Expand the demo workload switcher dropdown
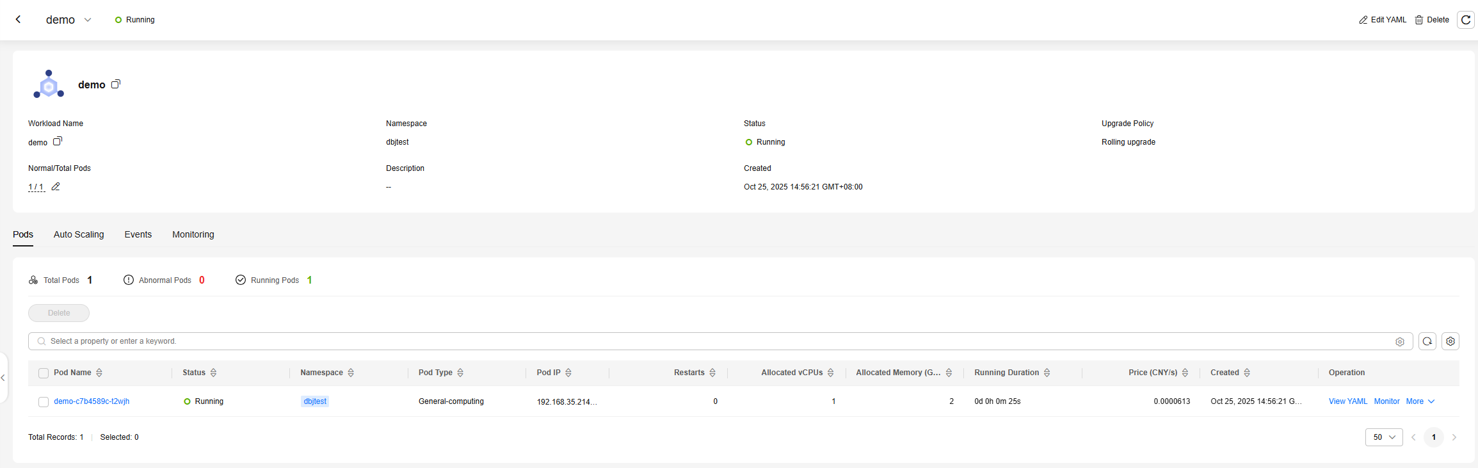This screenshot has width=1478, height=468. click(x=88, y=20)
